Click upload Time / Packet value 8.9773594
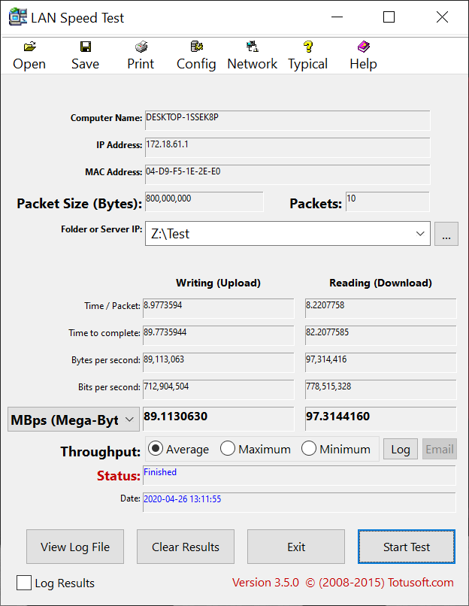The width and height of the screenshot is (469, 606). click(x=218, y=308)
